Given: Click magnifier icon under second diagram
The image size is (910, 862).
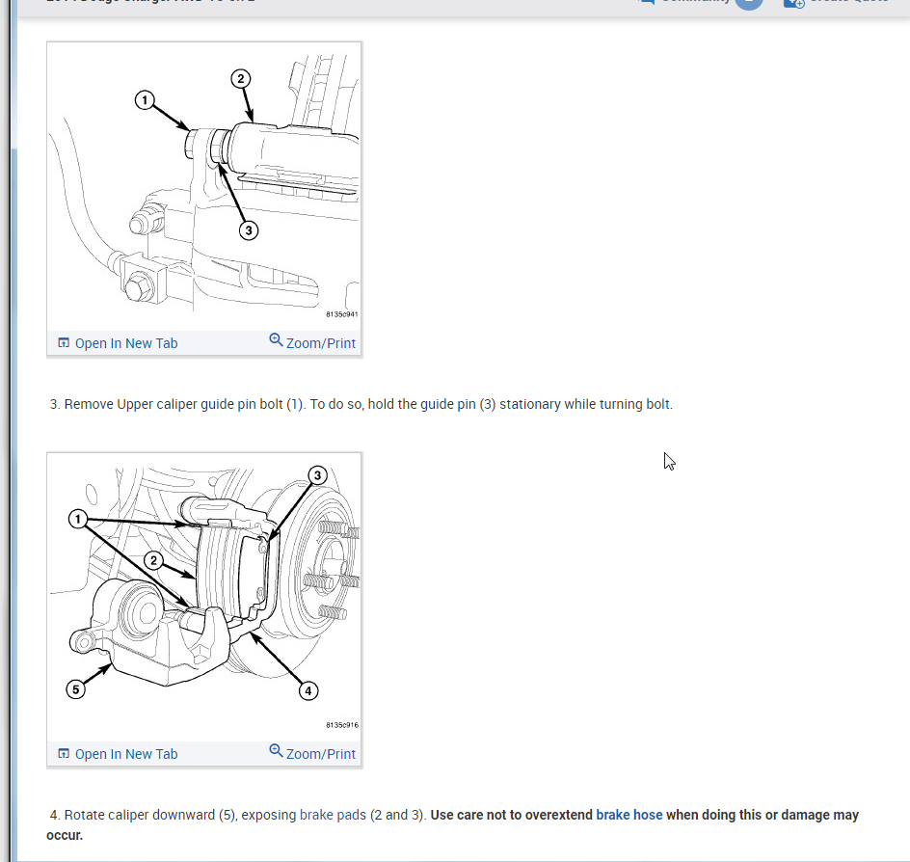Looking at the screenshot, I should pos(276,750).
